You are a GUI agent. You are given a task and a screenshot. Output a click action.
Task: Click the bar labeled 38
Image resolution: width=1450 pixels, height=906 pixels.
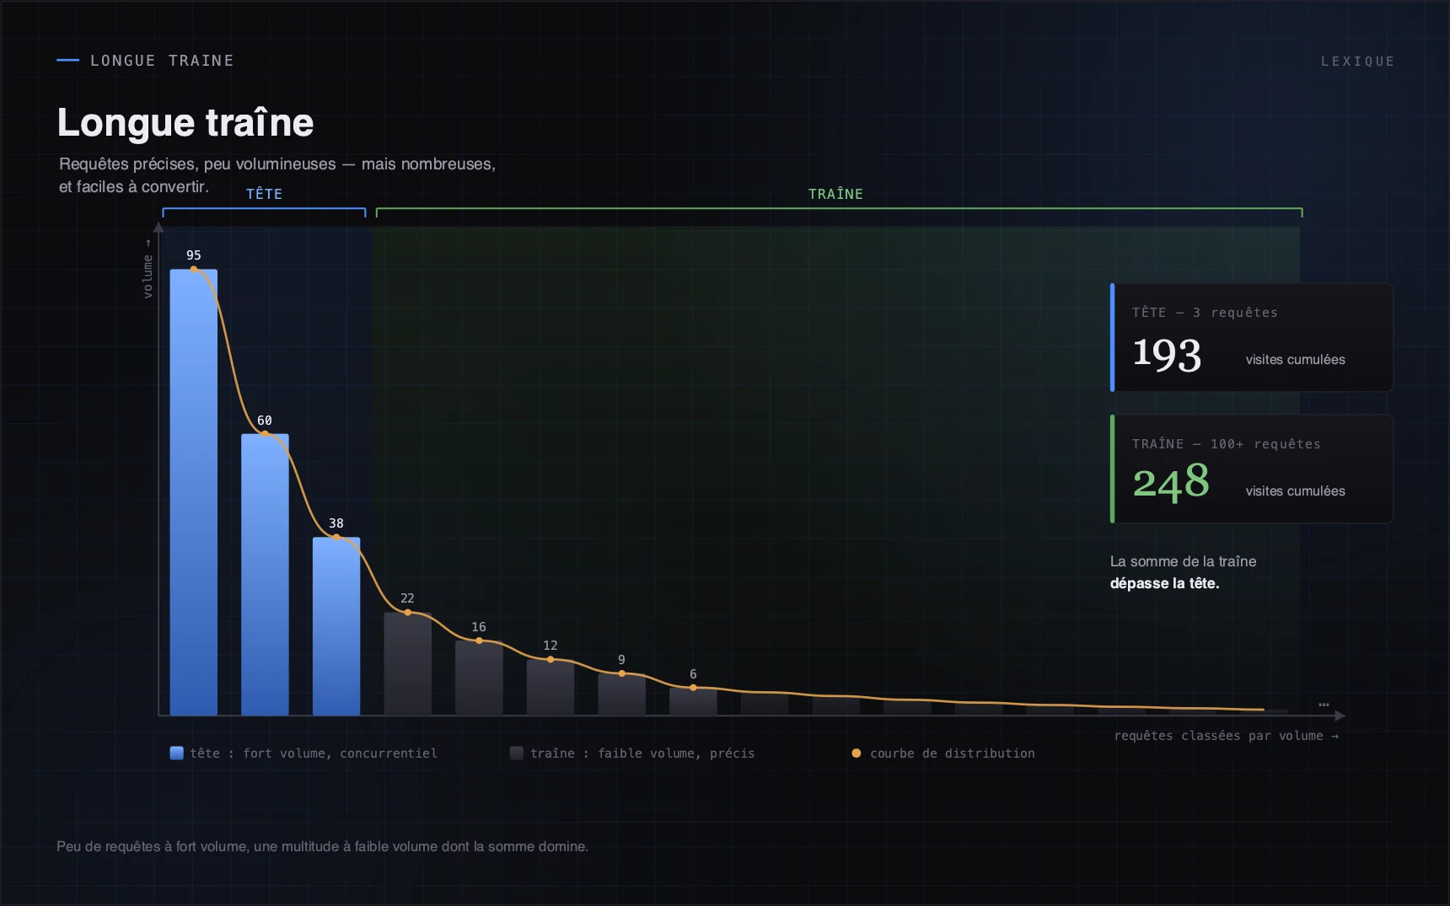pos(336,626)
